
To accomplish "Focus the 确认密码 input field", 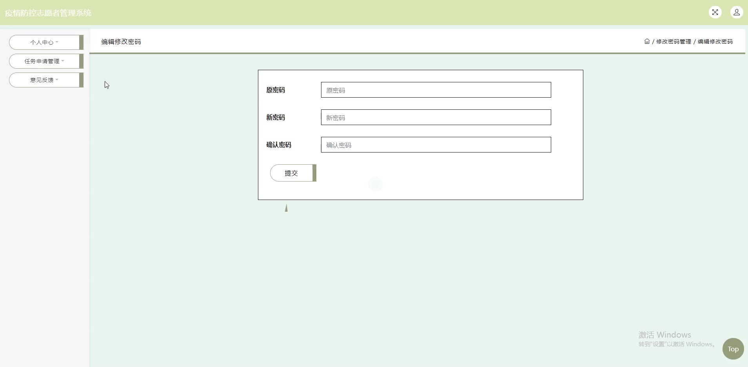I will coord(436,145).
